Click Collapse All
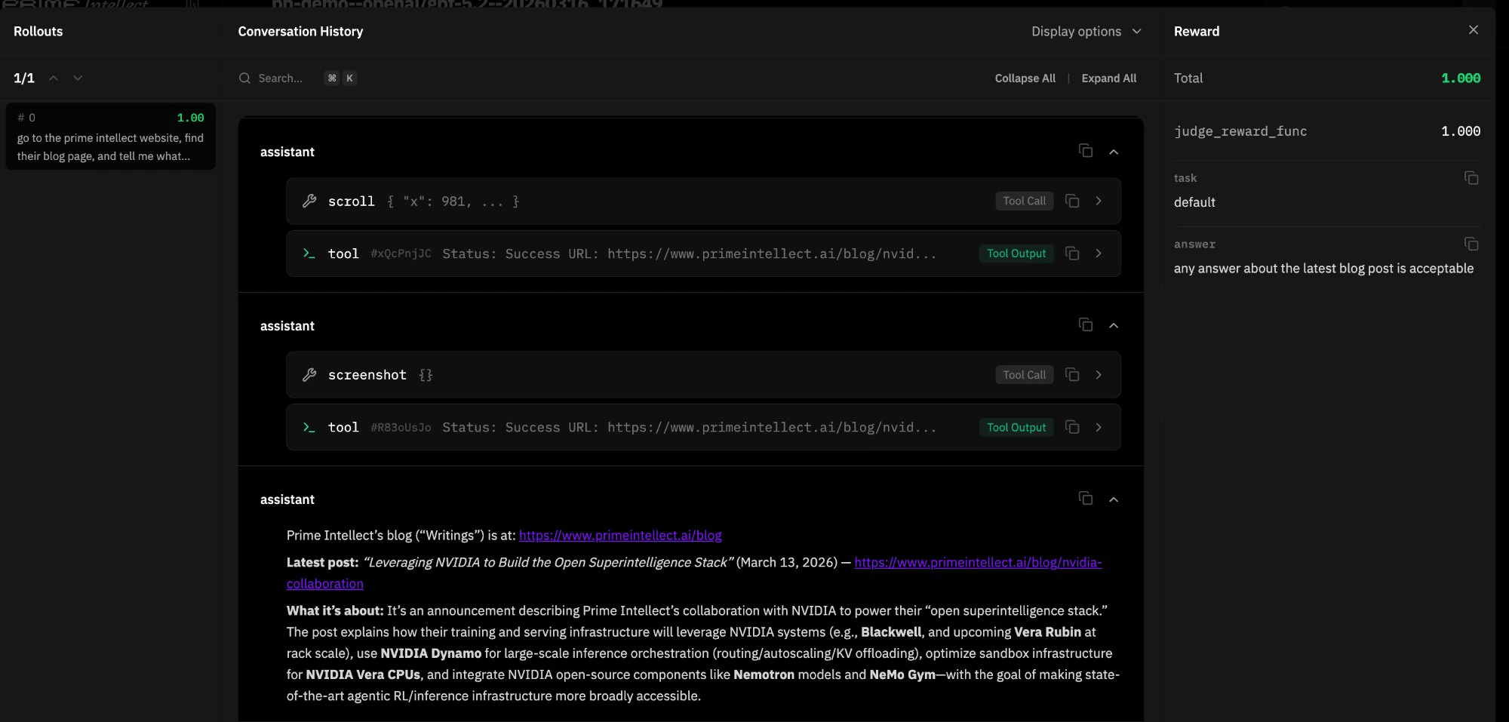This screenshot has height=722, width=1509. tap(1024, 78)
